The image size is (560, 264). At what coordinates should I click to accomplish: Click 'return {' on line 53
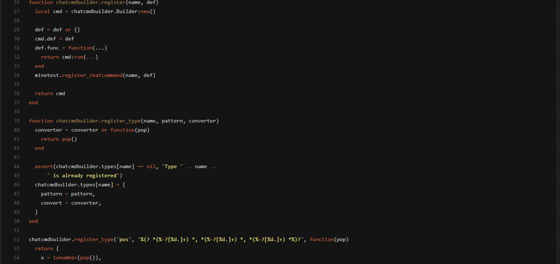tap(47, 249)
